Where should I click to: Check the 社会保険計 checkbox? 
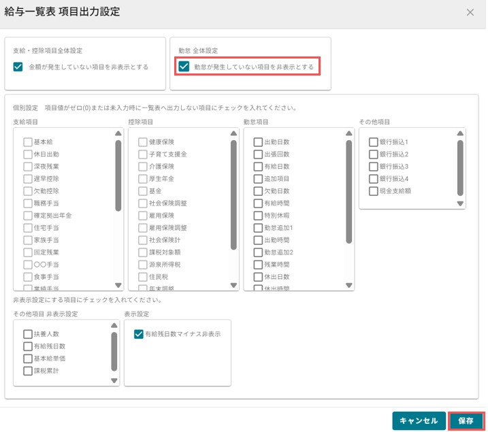(x=143, y=240)
